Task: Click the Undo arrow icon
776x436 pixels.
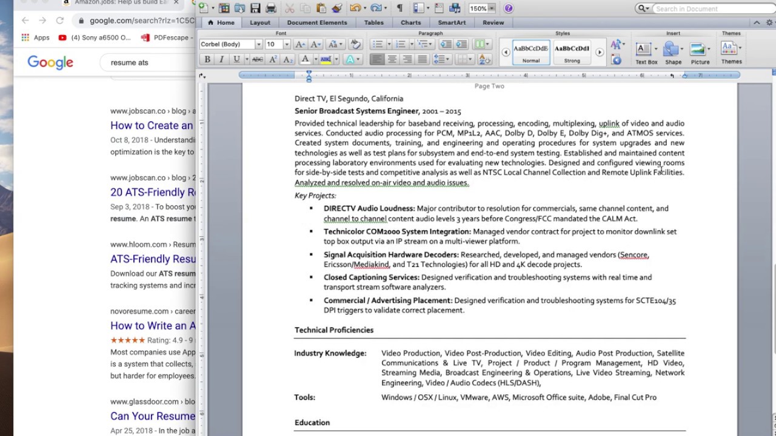Action: (x=355, y=8)
